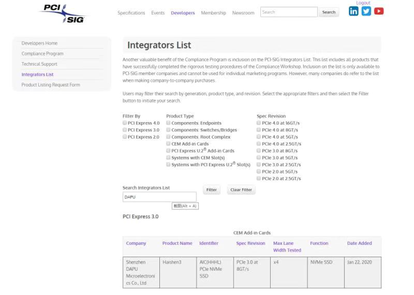
Task: Focus the Search Integrators List field
Action: pyautogui.click(x=159, y=196)
